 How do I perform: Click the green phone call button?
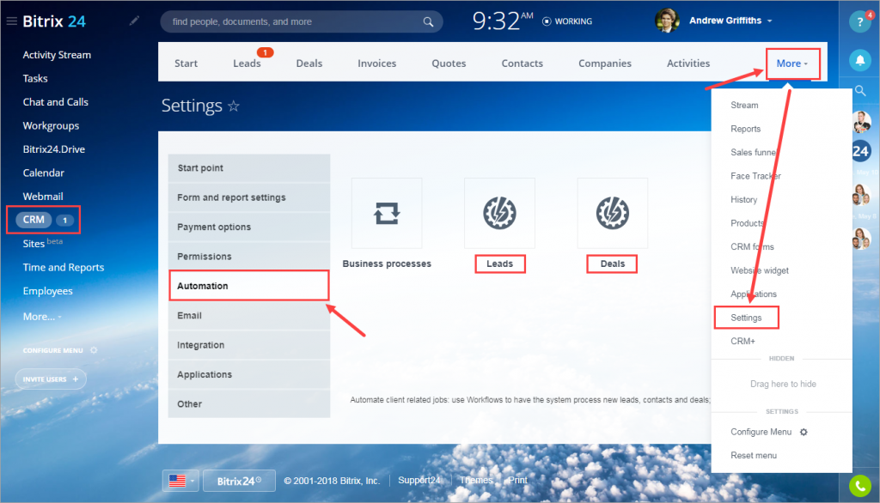point(859,486)
